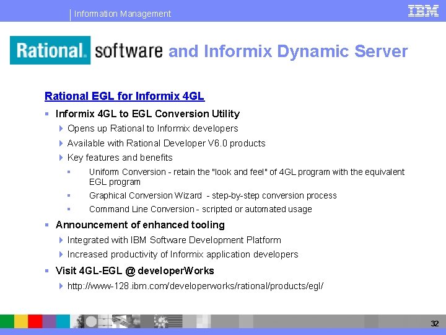Click the slide number 32
Image resolution: width=446 pixels, height=335 pixels.
(x=435, y=323)
